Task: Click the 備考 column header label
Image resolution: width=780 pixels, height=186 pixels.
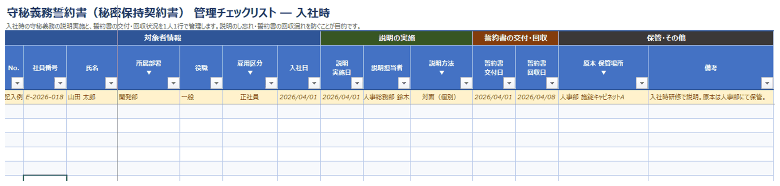Action: coord(711,68)
